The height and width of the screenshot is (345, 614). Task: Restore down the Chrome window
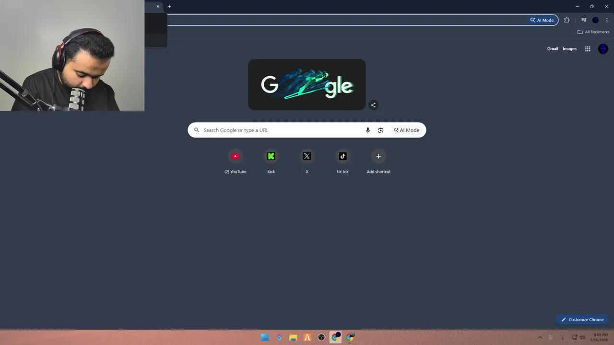pos(591,6)
